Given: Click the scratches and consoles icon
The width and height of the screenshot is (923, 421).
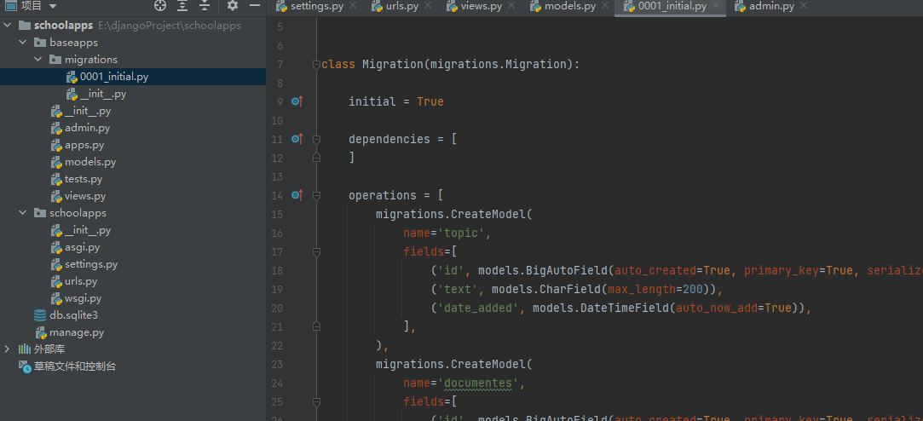Looking at the screenshot, I should point(25,366).
